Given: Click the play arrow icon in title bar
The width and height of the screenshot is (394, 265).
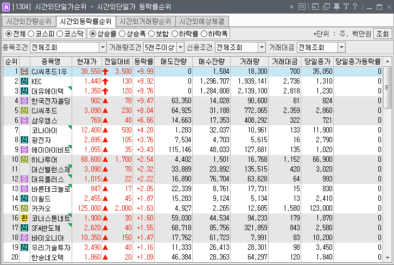Looking at the screenshot, I should point(292,7).
